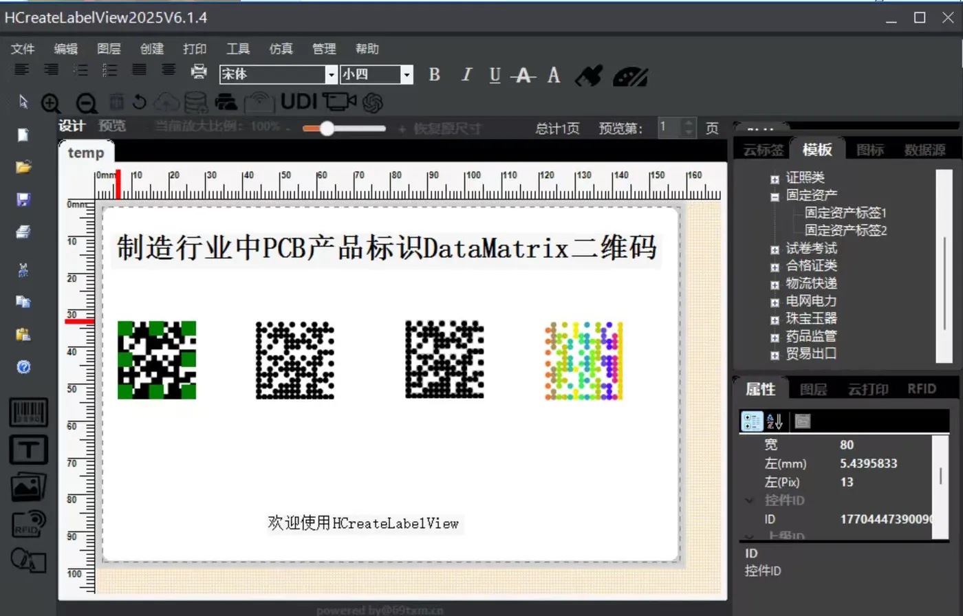
Task: Click the trash delete icon
Action: [117, 102]
